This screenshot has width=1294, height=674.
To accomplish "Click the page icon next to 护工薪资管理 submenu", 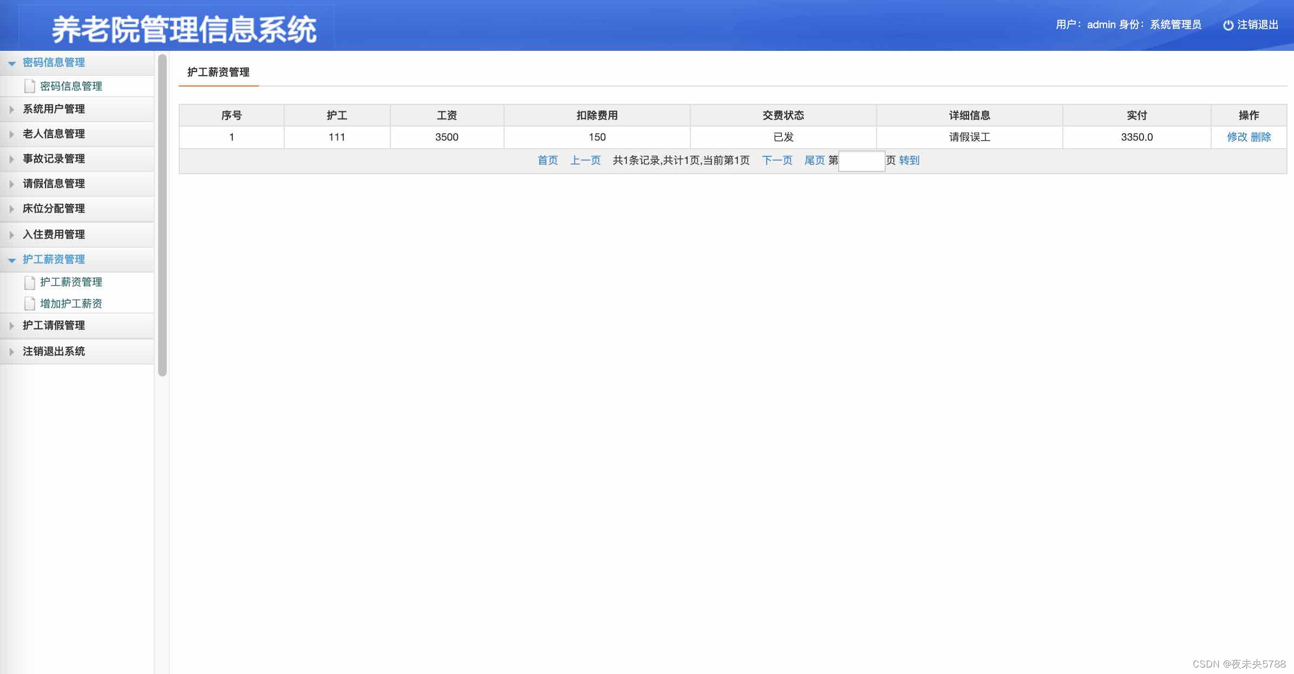I will [30, 282].
